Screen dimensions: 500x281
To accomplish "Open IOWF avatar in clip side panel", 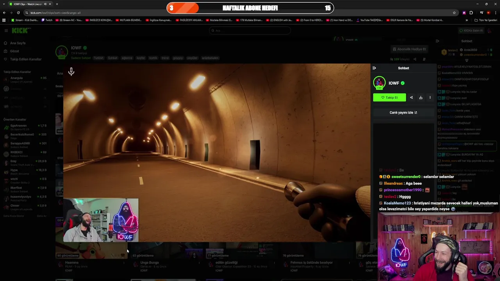I will click(x=379, y=83).
